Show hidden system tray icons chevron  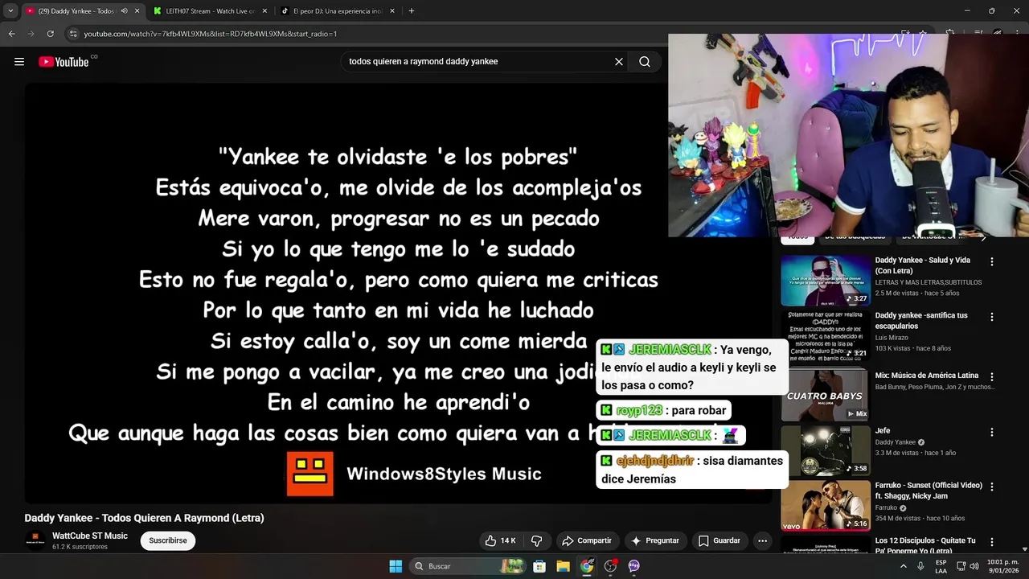pyautogui.click(x=903, y=566)
